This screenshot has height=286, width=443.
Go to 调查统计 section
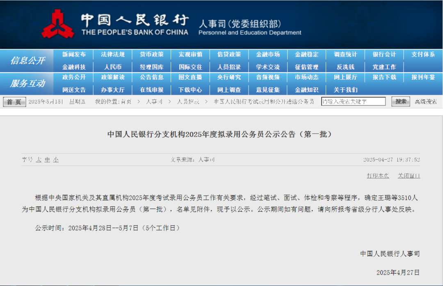pyautogui.click(x=345, y=54)
